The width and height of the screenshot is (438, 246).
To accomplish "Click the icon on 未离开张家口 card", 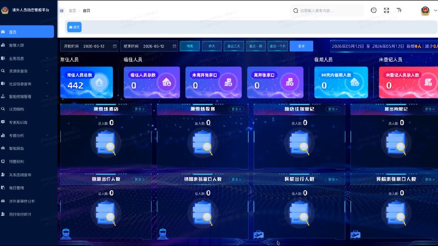I will click(228, 83).
